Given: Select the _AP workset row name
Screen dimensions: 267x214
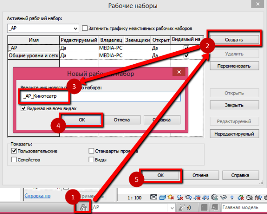Looking at the screenshot, I should coord(33,48).
